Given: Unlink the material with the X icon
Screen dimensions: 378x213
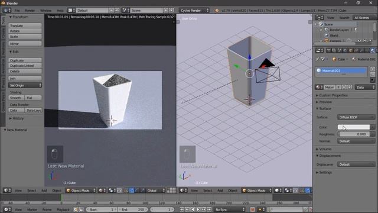Looking at the screenshot, I should tap(350, 87).
